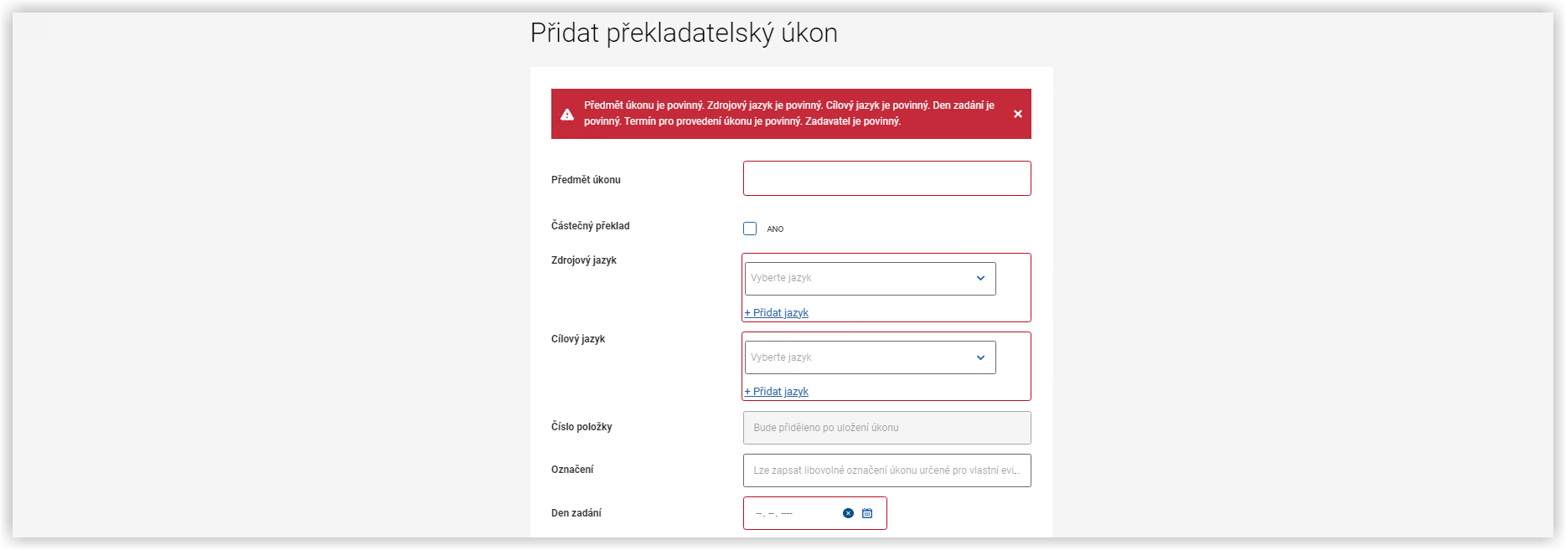Viewport: 1566px width, 550px height.
Task: Focus the Předmět úkonu text field
Action: (887, 178)
